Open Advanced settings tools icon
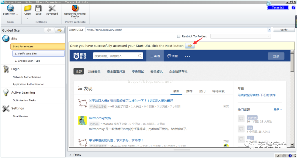The width and height of the screenshot is (297, 158). point(52,8)
